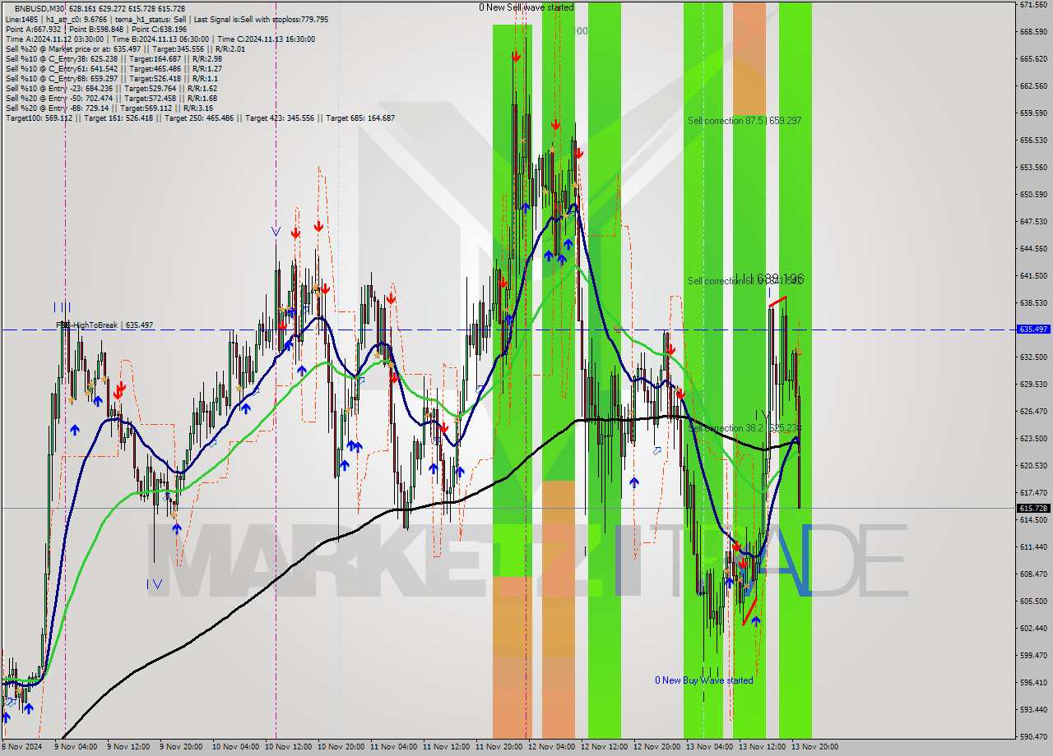Viewport: 1053px width, 756px height.
Task: Click the '0 New Sell wave started' label
Action: pyautogui.click(x=526, y=7)
